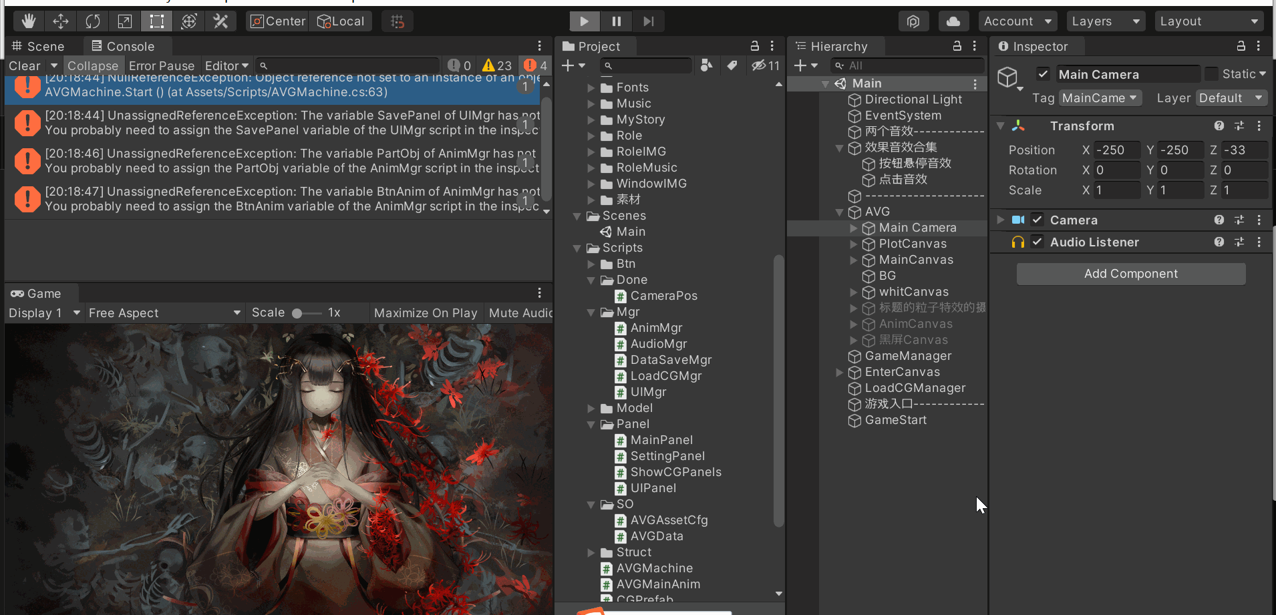1276x615 pixels.
Task: Toggle grid snapping icon
Action: click(397, 21)
